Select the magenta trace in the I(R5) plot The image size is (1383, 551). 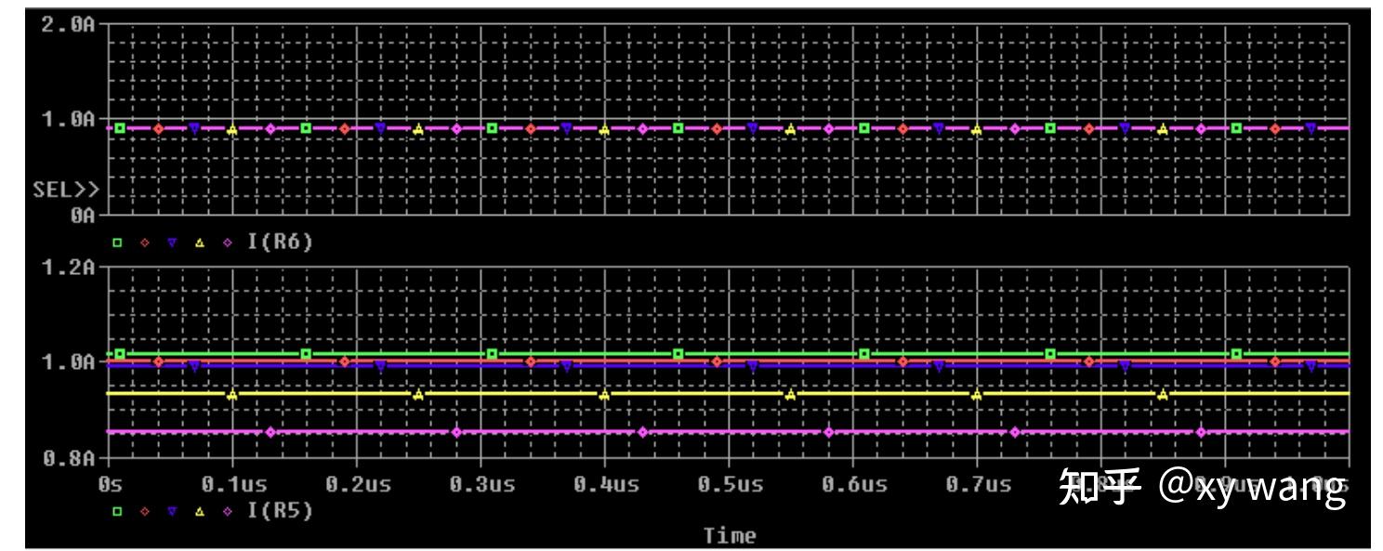(730, 432)
